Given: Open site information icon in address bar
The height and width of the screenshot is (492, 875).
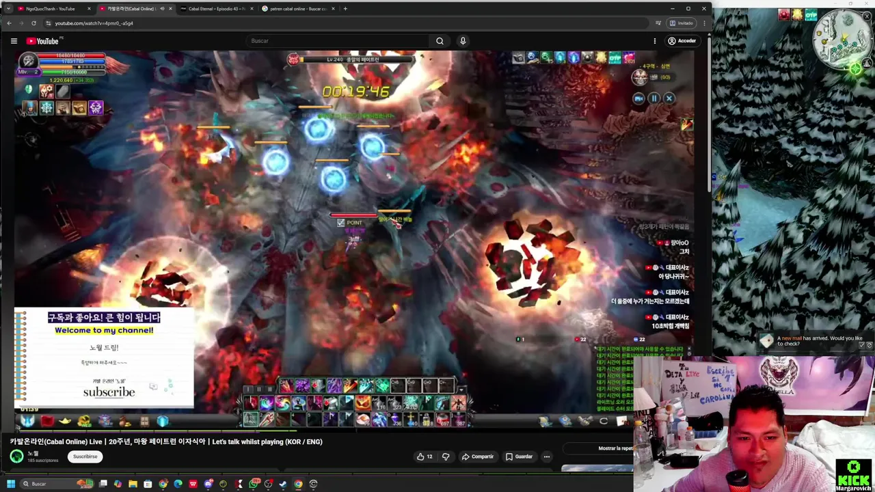Looking at the screenshot, I should point(49,23).
